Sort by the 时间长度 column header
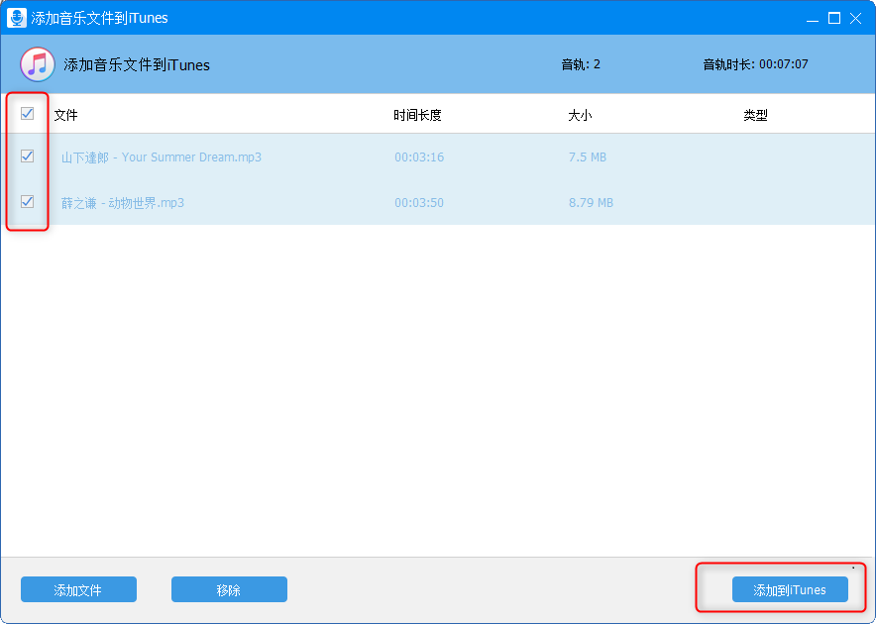 [x=417, y=115]
